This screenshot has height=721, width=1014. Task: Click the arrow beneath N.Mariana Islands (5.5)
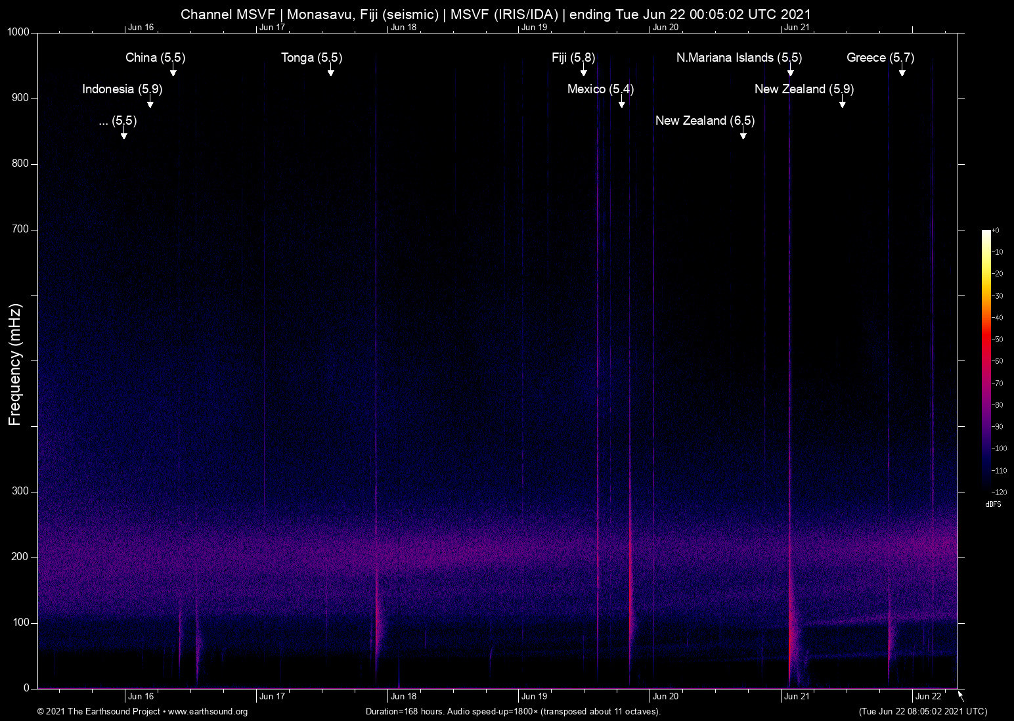point(791,71)
